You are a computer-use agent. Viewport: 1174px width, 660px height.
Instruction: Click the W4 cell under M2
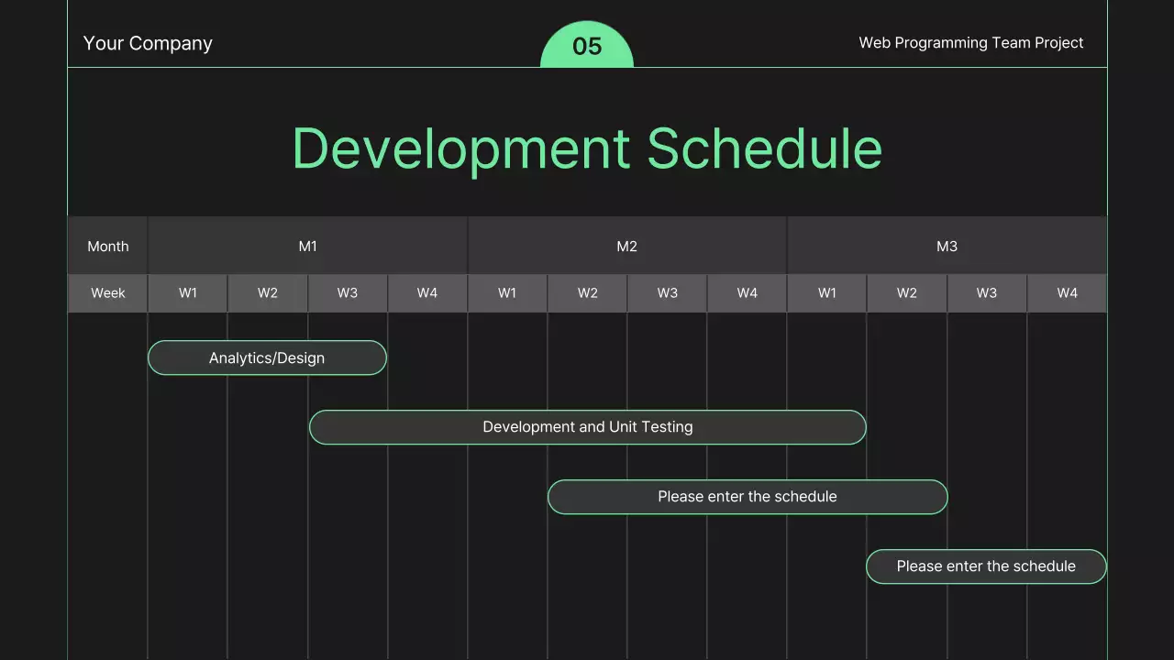748,293
